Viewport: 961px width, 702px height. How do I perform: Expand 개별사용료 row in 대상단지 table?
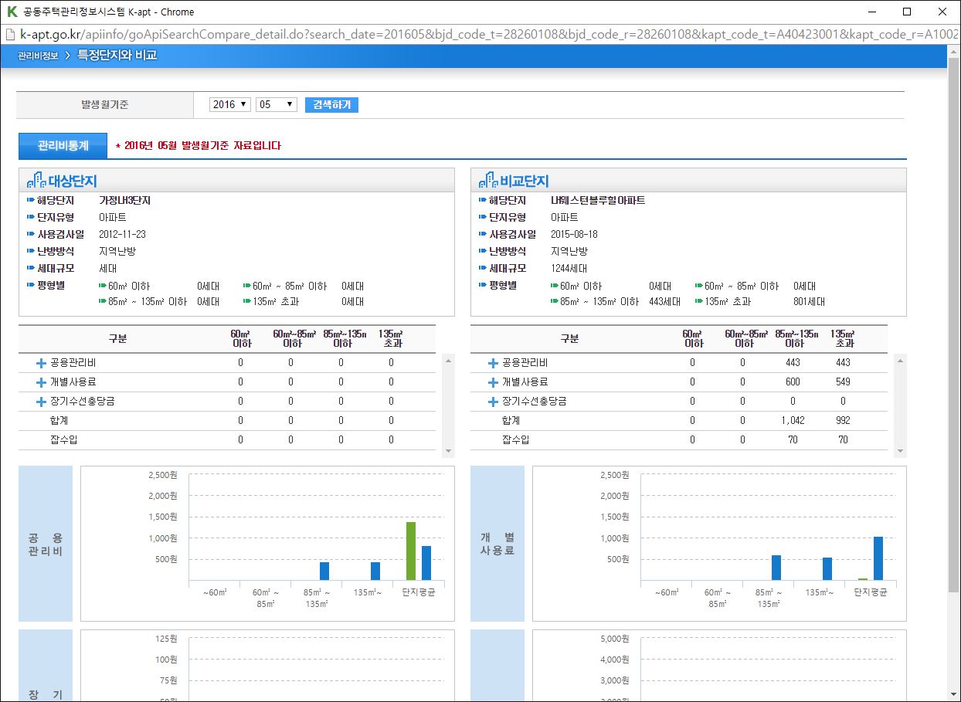point(42,382)
